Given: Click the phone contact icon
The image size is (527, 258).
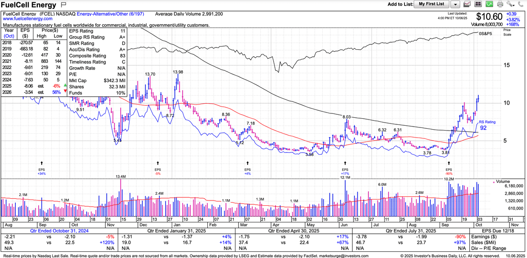Looking at the screenshot, I should click(x=521, y=4).
